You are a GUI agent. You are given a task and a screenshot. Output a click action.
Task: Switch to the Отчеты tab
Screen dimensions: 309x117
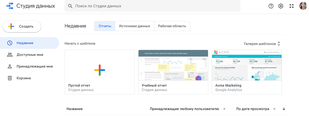pos(105,26)
